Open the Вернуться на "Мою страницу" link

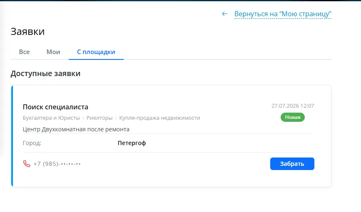click(283, 14)
